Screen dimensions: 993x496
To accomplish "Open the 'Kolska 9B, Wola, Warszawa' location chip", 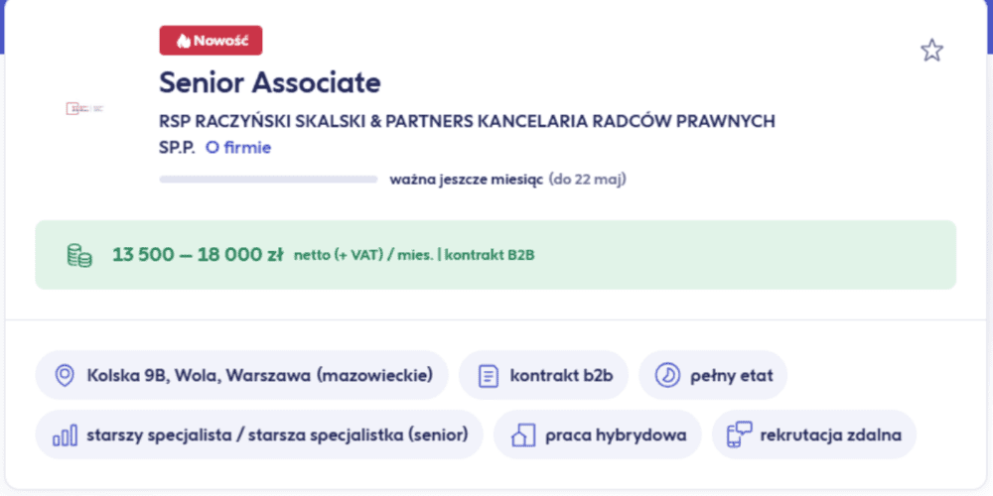I will point(242,375).
